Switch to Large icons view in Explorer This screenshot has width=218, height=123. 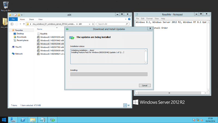129,105
